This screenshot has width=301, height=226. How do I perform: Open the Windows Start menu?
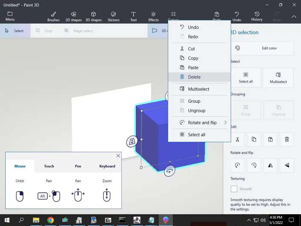tap(7, 220)
